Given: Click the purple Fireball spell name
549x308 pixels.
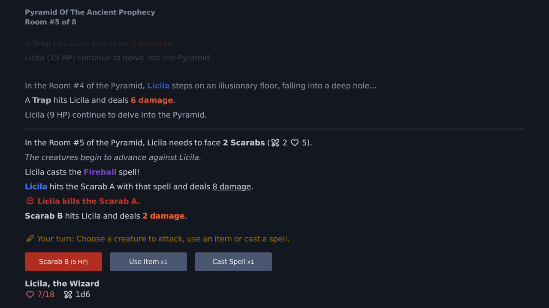Looking at the screenshot, I should [x=100, y=172].
